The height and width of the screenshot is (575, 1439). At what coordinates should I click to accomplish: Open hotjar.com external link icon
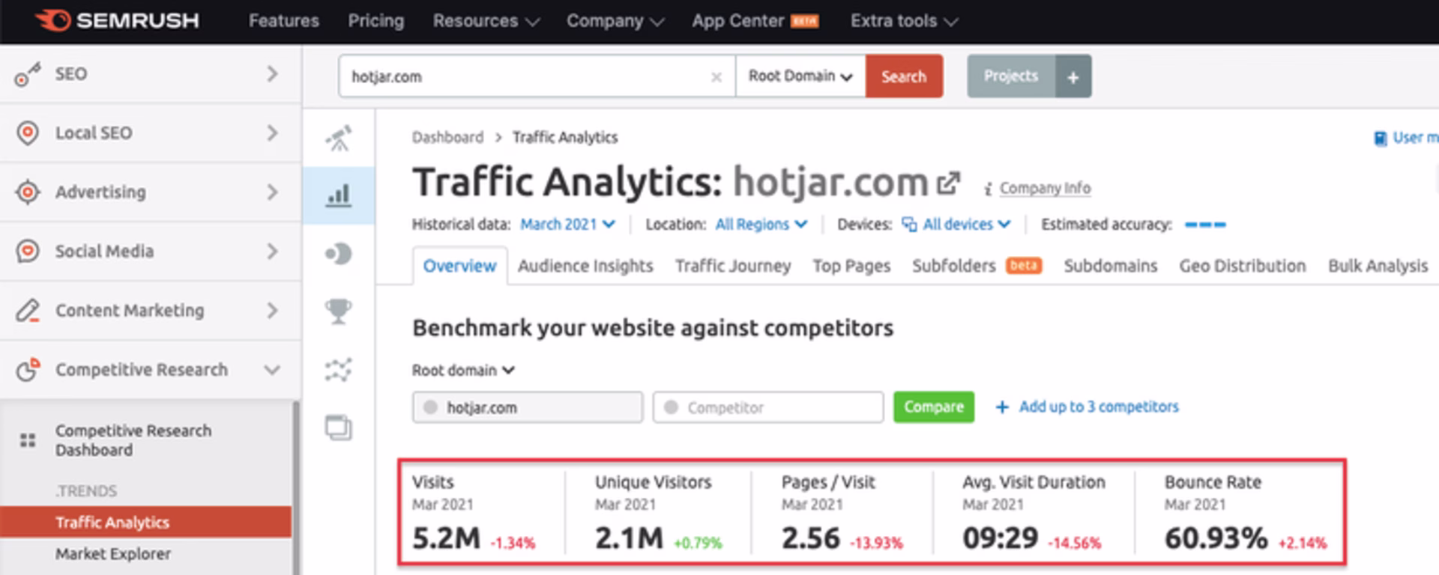point(949,183)
